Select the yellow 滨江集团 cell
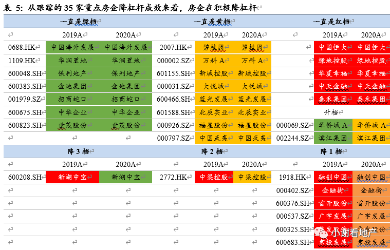This screenshot has width=390, height=250. click(371, 138)
